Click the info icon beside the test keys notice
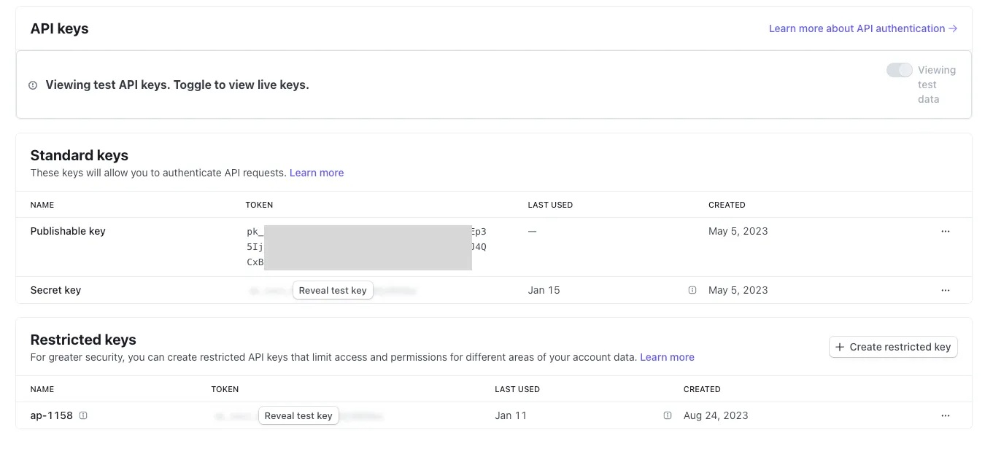993x454 pixels. (33, 85)
